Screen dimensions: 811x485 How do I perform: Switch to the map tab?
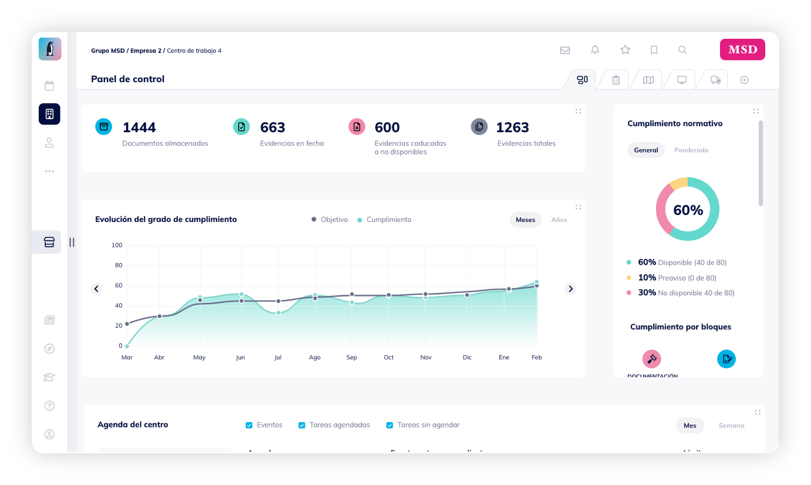[648, 80]
